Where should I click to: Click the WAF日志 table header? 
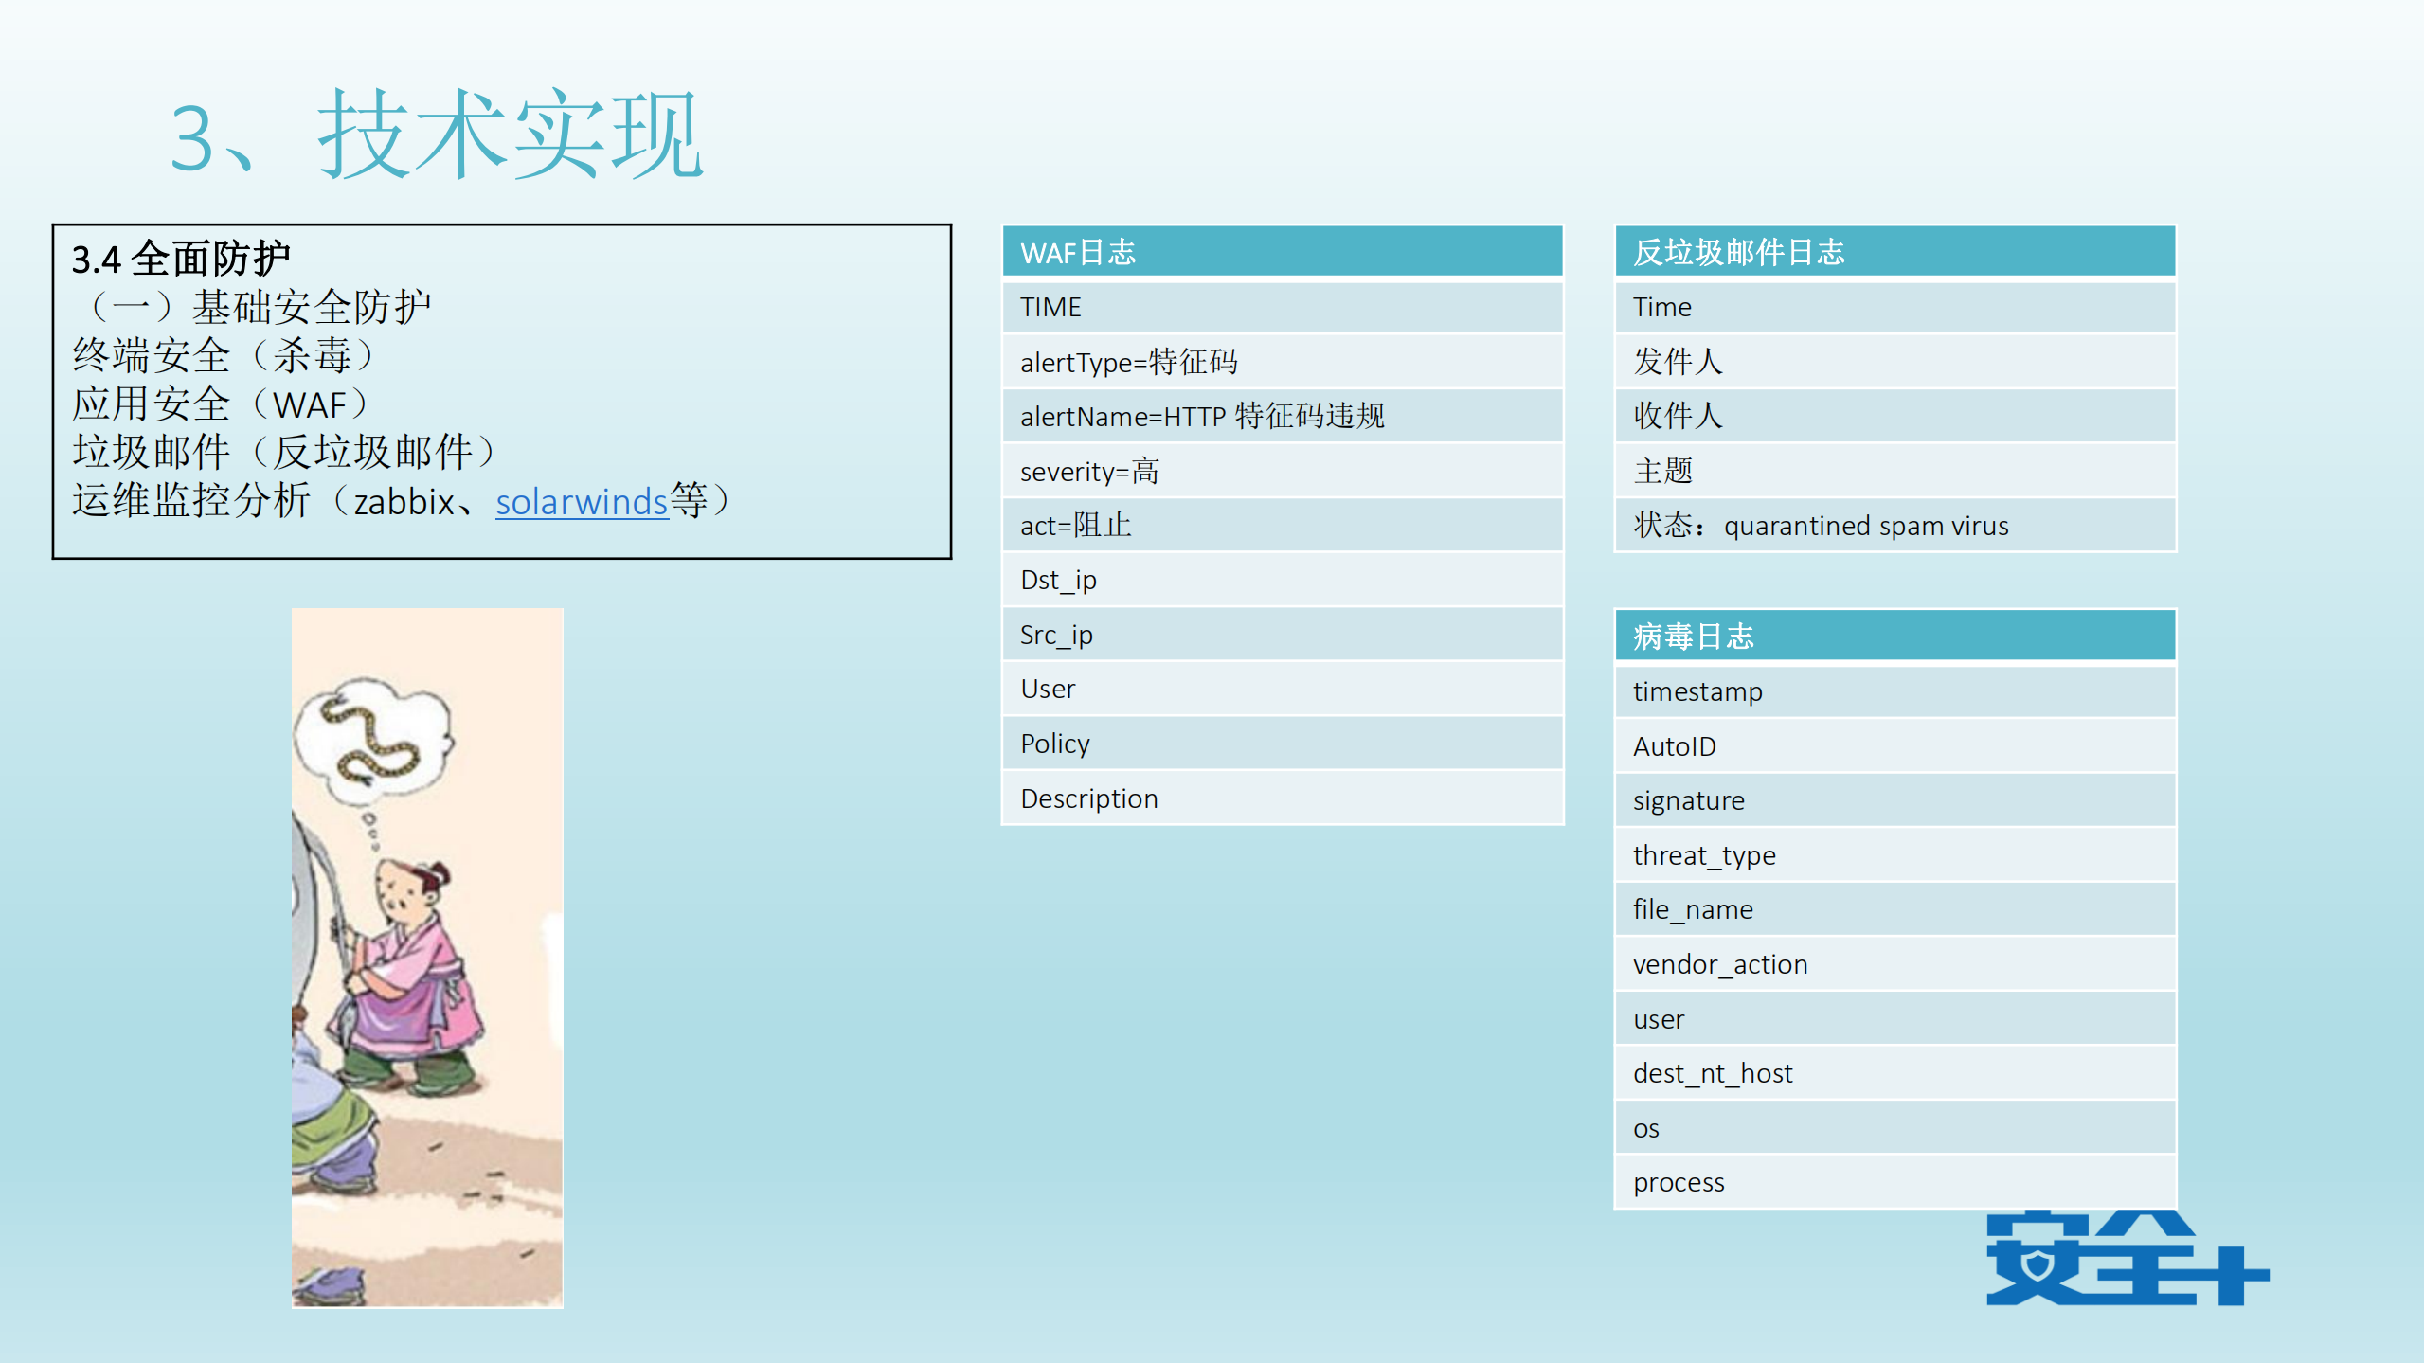point(1279,253)
